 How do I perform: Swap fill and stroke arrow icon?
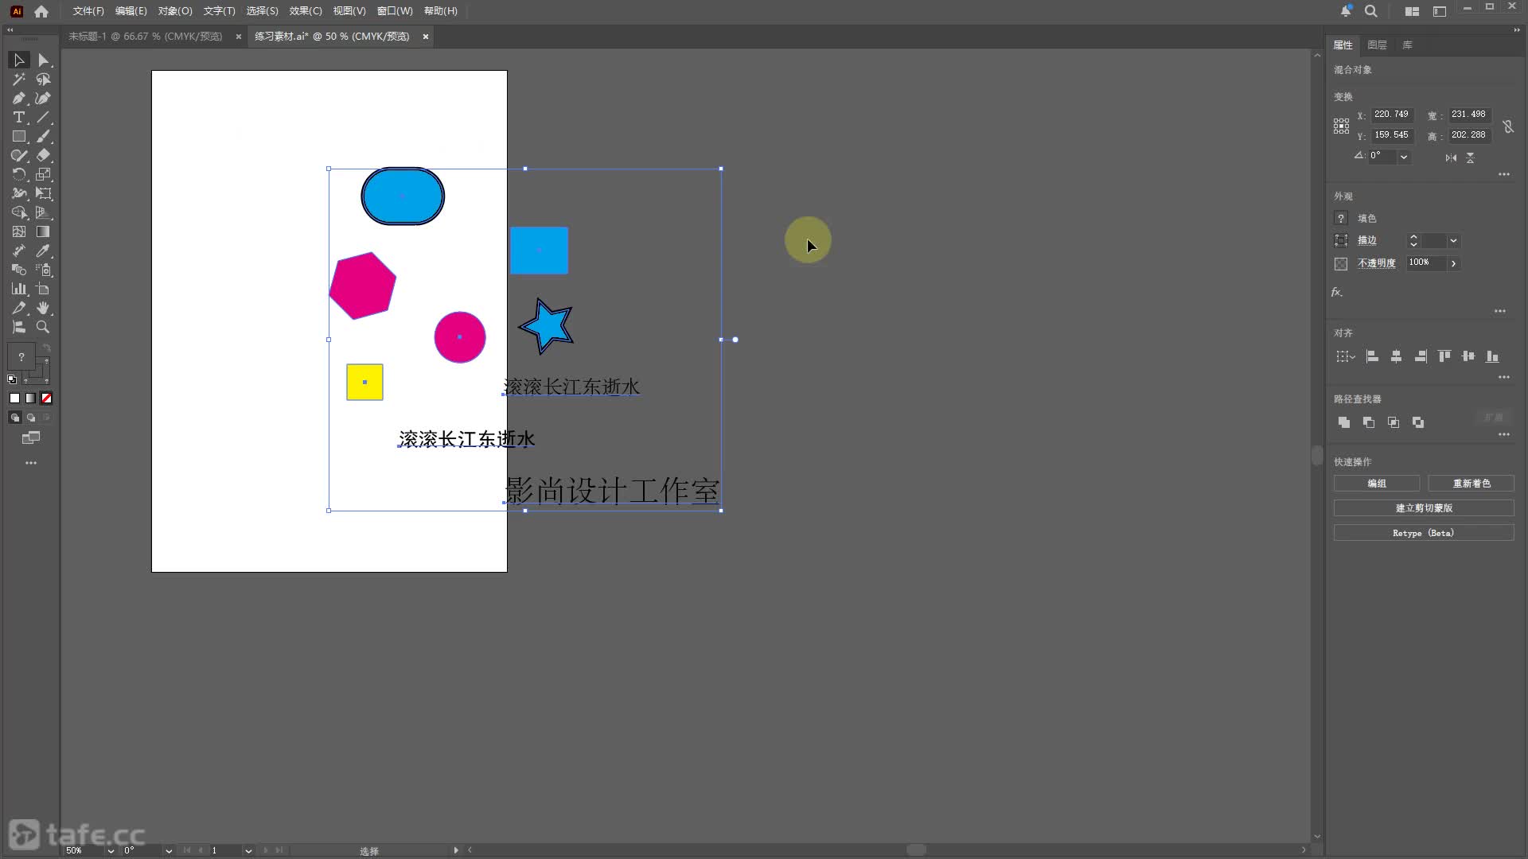pos(46,348)
